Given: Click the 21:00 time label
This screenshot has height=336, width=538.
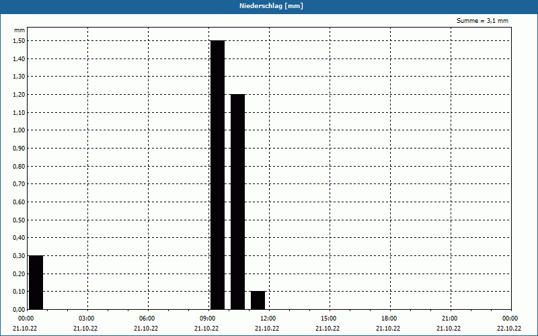Looking at the screenshot, I should point(450,319).
